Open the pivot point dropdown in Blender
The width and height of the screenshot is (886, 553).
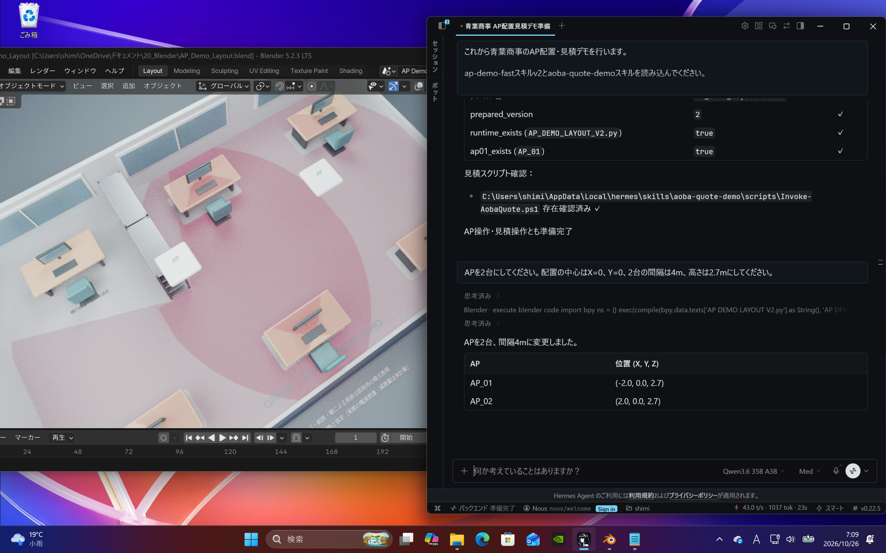tap(262, 86)
